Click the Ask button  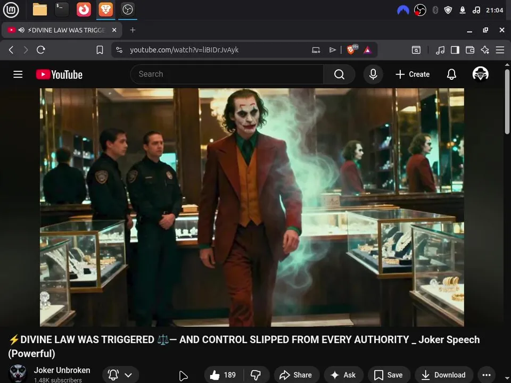[x=343, y=375]
